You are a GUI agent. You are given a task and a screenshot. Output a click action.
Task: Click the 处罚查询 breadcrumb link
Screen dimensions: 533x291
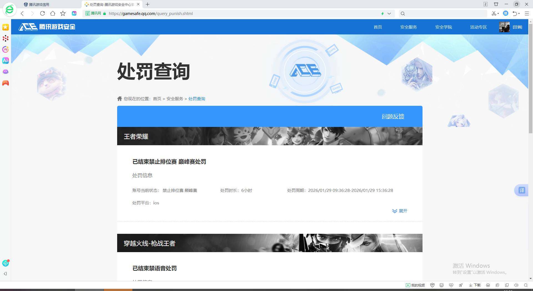197,99
